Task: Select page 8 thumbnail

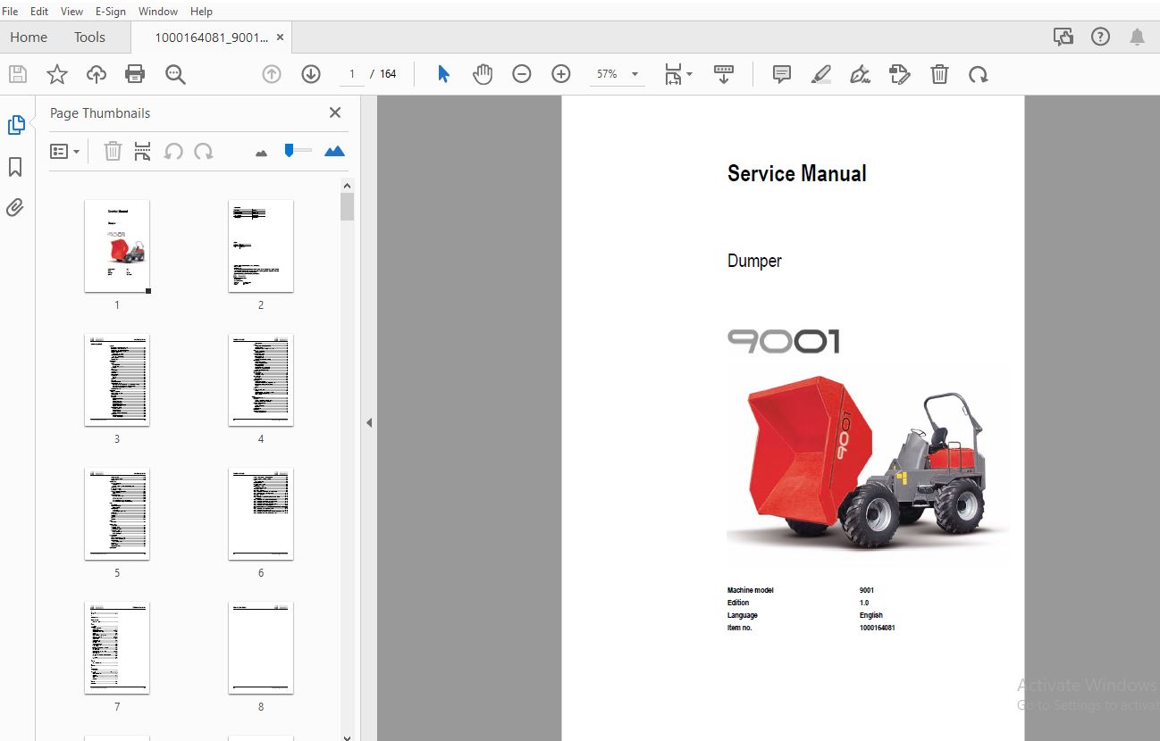Action: coord(261,648)
